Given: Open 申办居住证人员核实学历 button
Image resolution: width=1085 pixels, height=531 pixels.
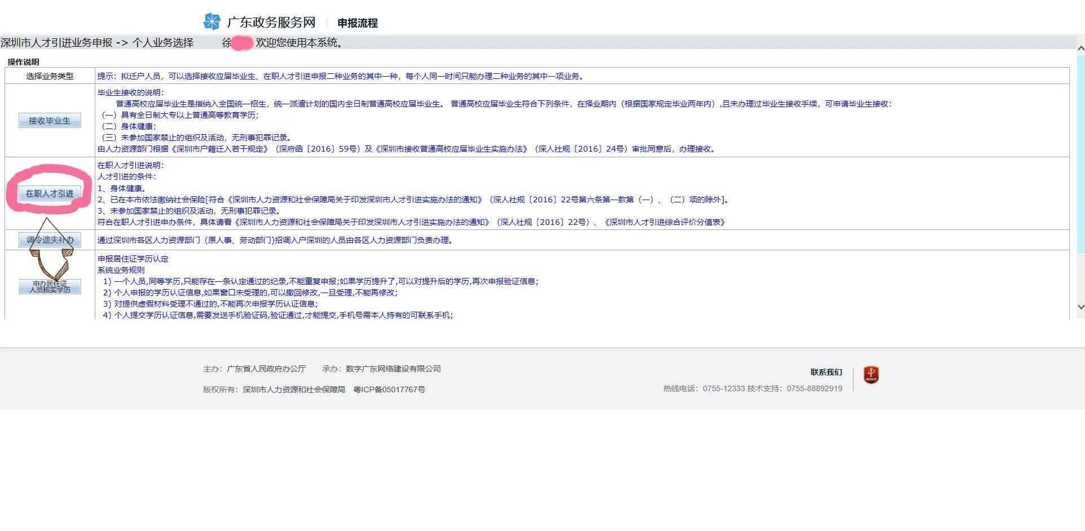Looking at the screenshot, I should 50,286.
